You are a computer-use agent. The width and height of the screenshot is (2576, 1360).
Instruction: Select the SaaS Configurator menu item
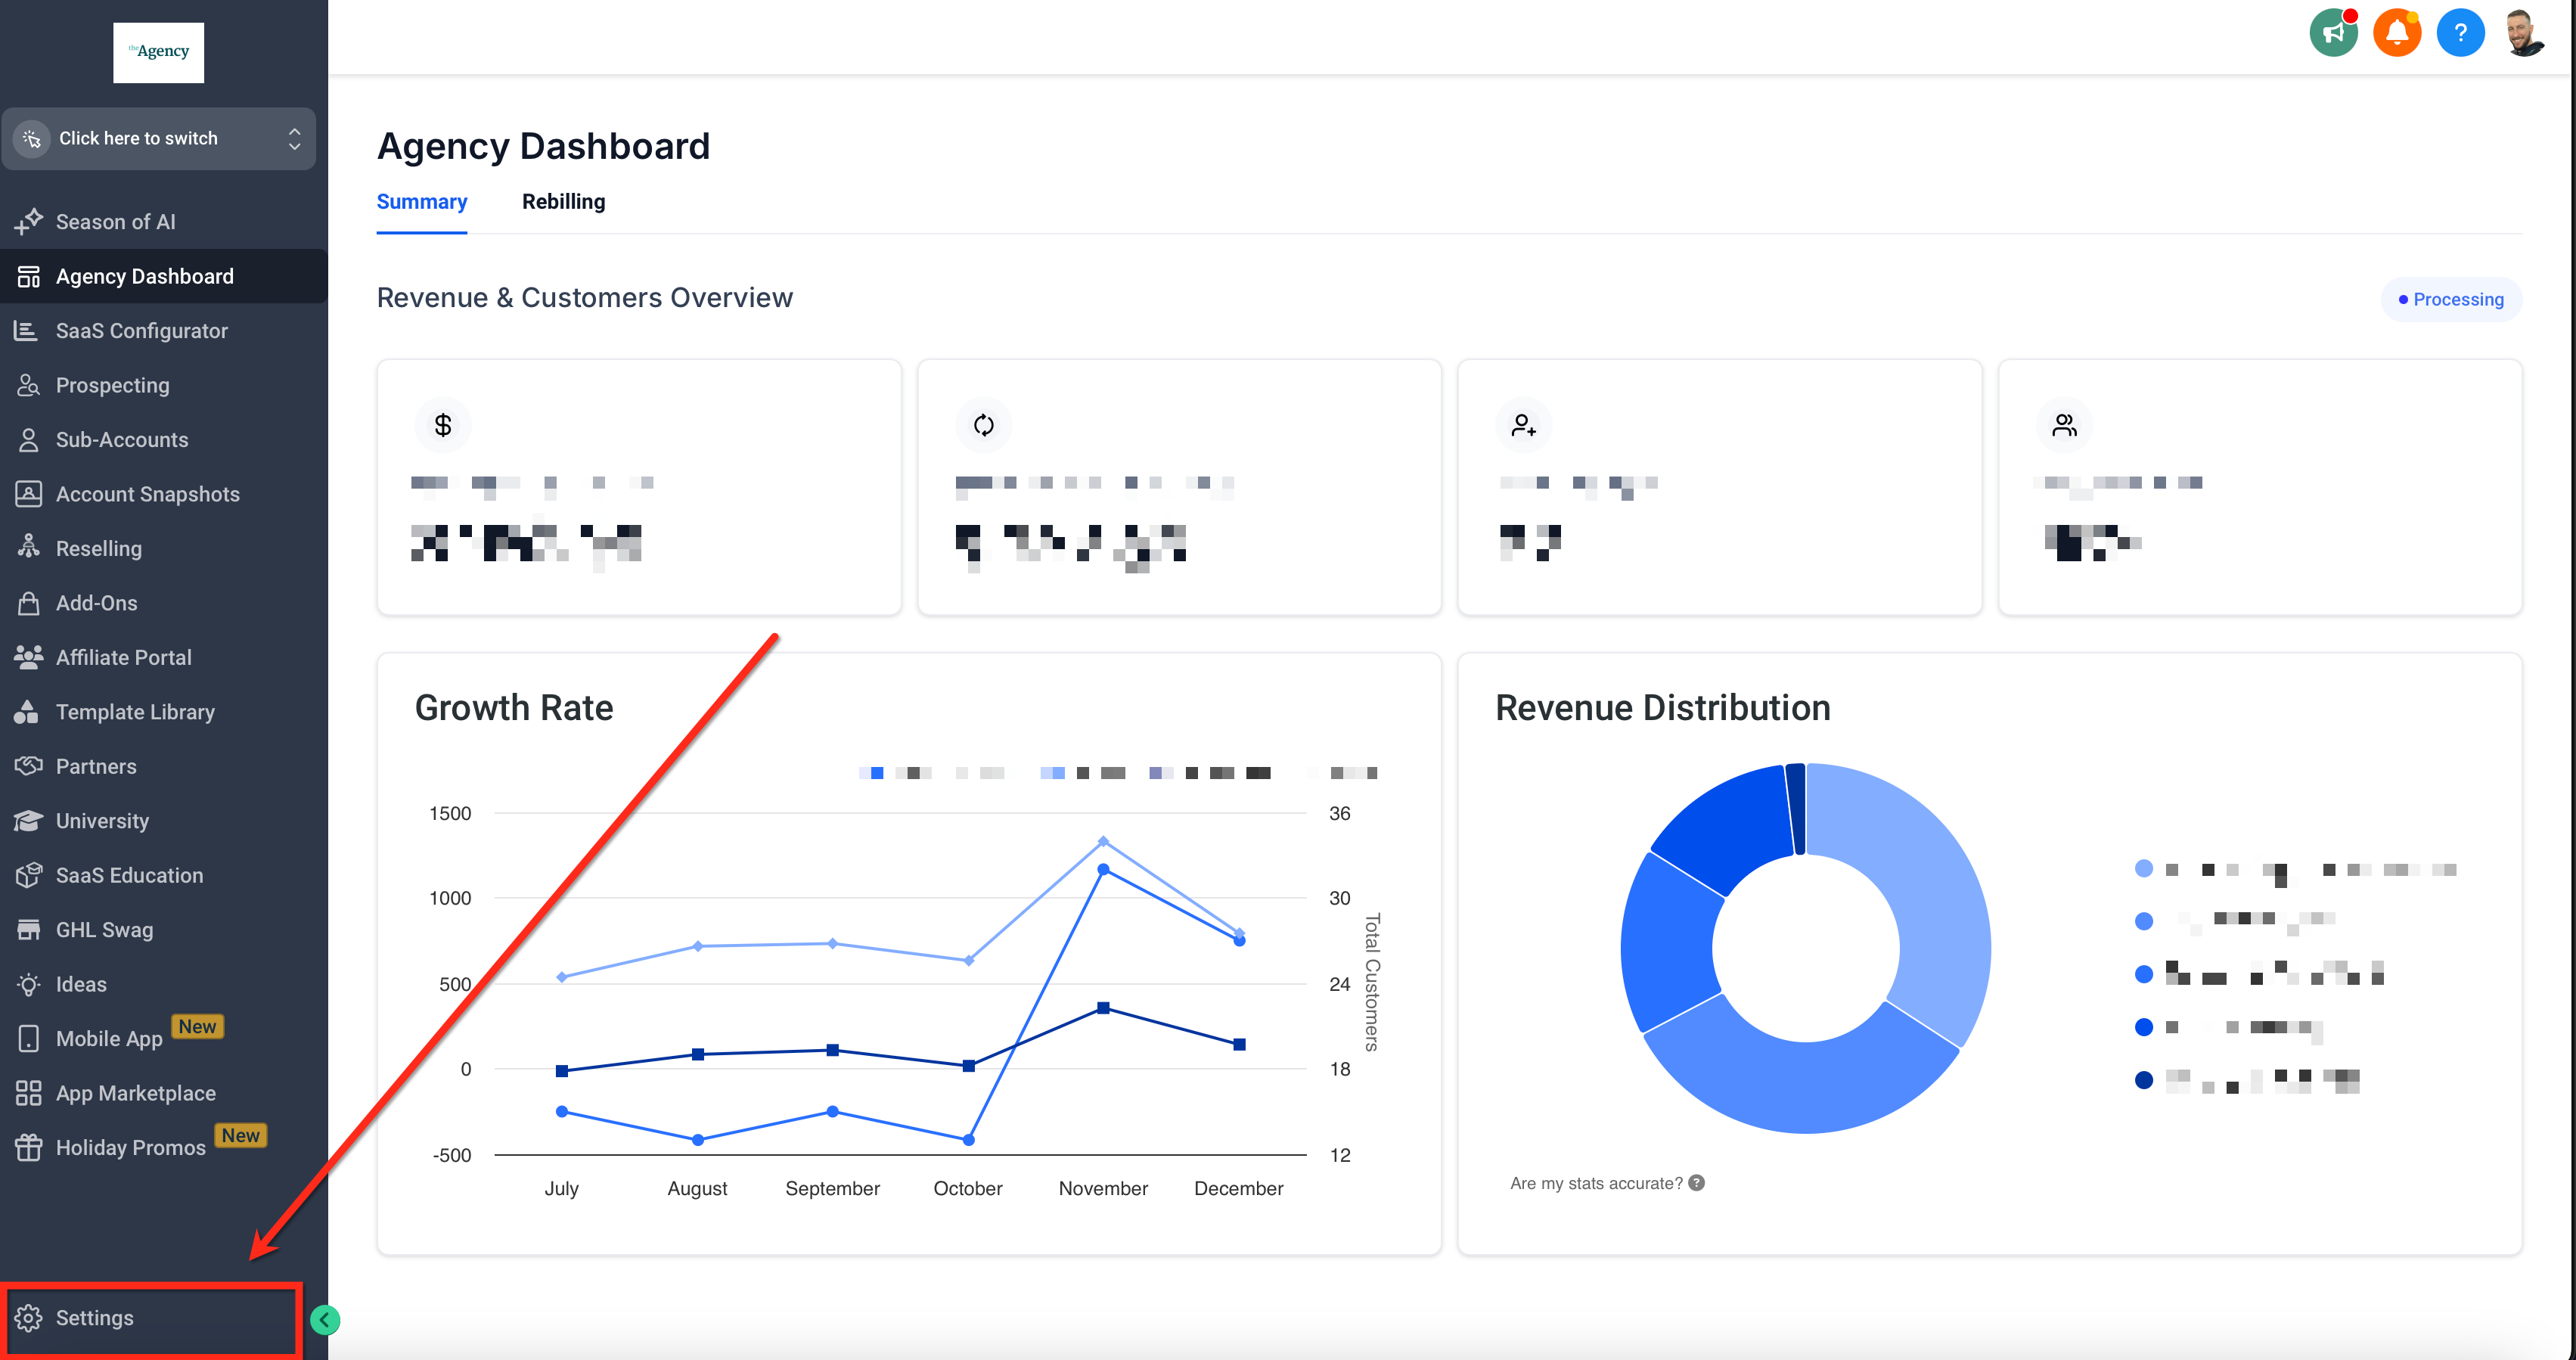(141, 330)
